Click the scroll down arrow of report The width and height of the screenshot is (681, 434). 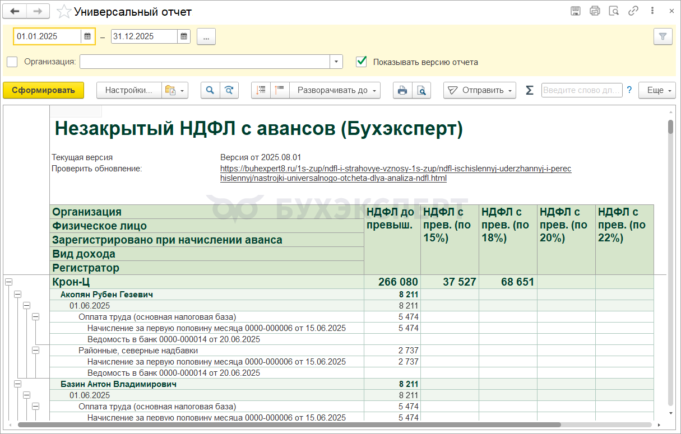[670, 413]
